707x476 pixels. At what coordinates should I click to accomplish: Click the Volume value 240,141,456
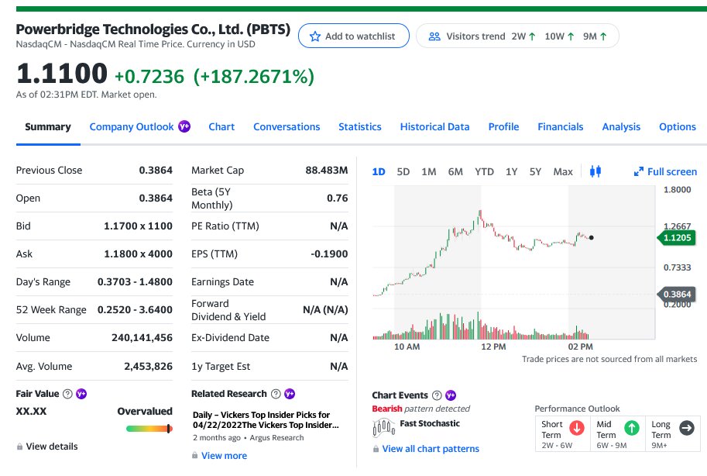coord(142,338)
